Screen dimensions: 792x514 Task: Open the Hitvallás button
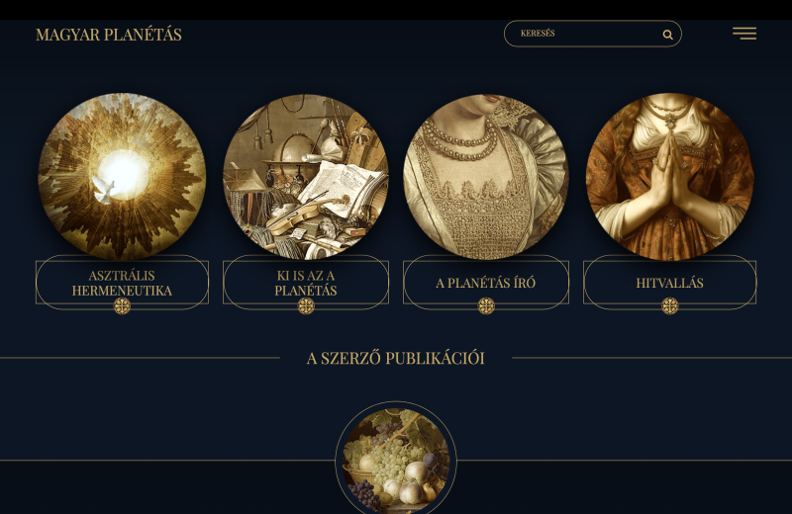(670, 283)
